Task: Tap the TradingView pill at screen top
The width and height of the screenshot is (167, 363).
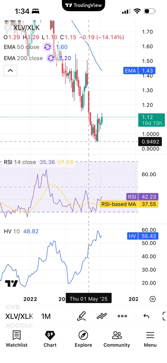Action: 83,5
